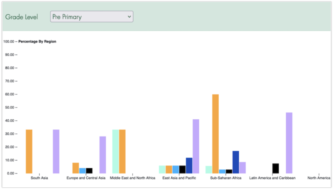Click the Grade Level label
Screen dimensions: 333x189
22,17
